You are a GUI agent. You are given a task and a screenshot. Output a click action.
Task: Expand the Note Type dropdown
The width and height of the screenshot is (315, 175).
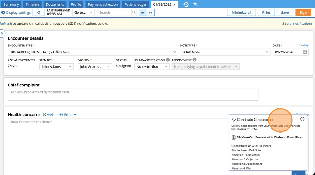coord(225,52)
